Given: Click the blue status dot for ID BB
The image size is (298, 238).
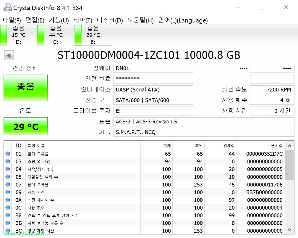Looking at the screenshot, I should coord(8,223).
